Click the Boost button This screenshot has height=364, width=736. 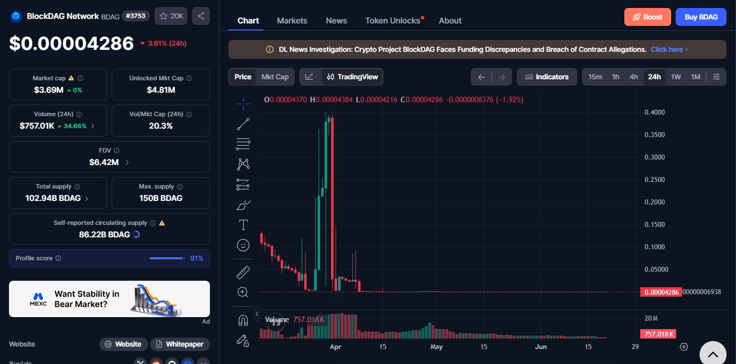(x=647, y=17)
